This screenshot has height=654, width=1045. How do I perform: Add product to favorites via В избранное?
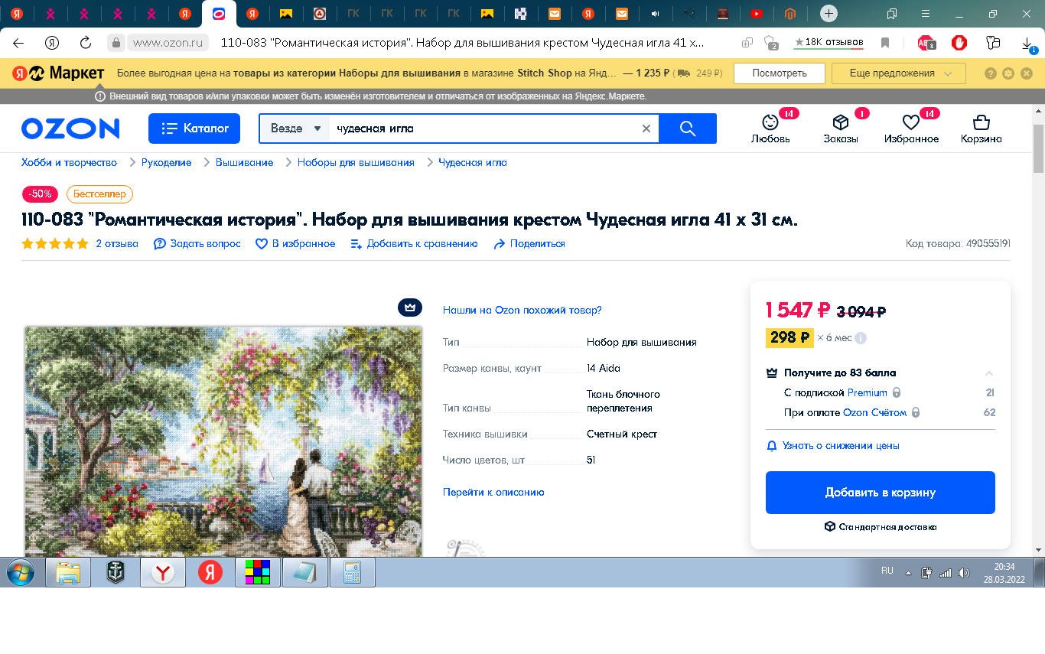coord(295,244)
